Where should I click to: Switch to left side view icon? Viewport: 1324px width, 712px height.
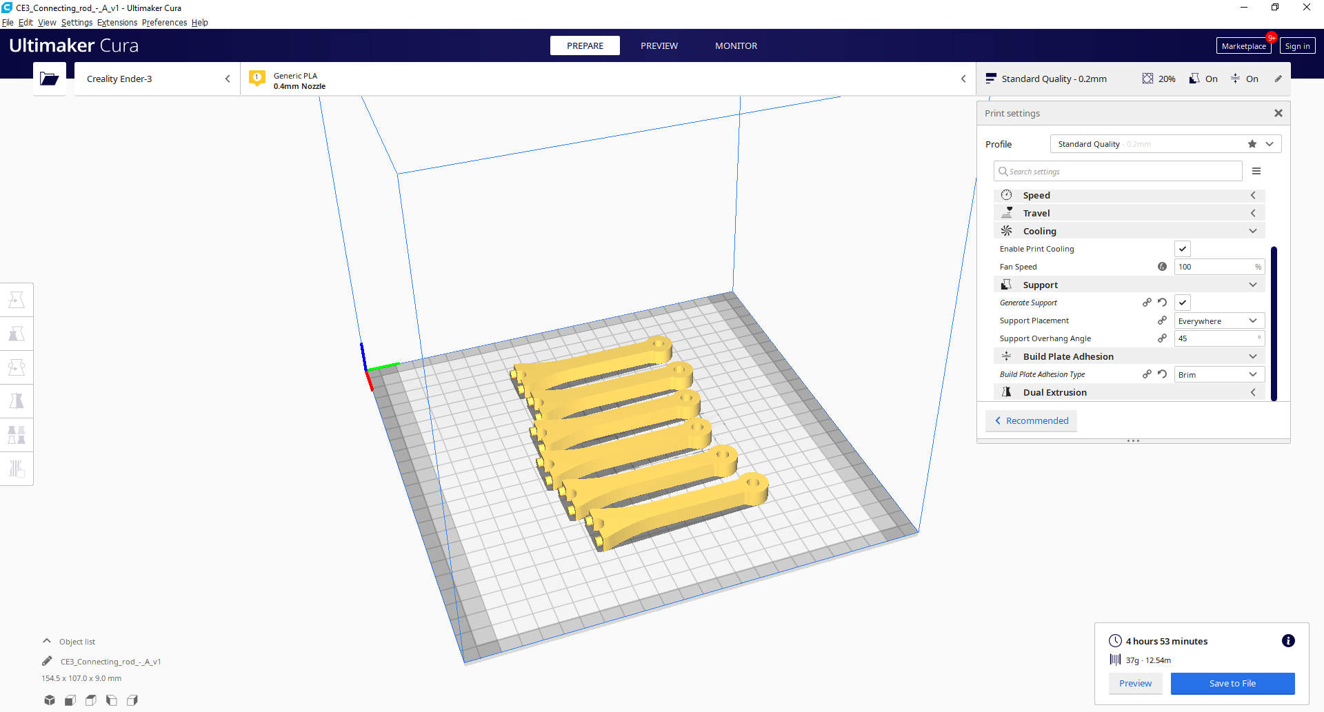point(111,700)
